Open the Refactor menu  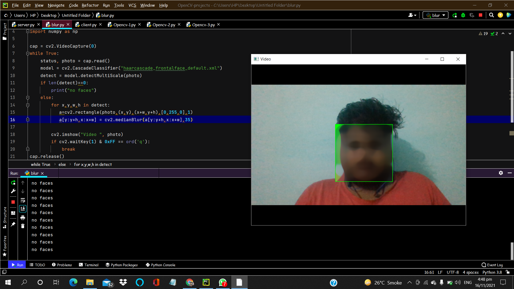[x=90, y=5]
